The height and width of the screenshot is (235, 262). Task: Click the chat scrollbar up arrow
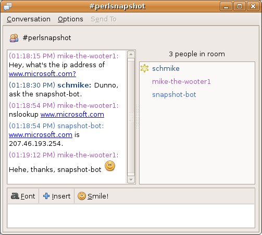[131, 55]
